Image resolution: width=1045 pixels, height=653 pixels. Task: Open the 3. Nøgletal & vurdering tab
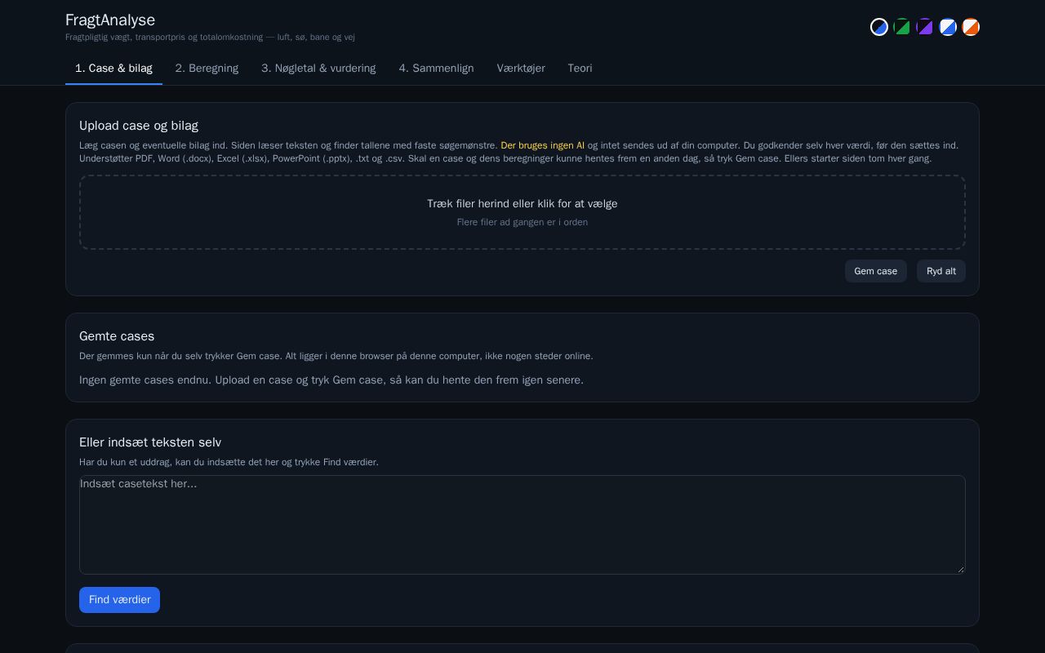(x=318, y=69)
